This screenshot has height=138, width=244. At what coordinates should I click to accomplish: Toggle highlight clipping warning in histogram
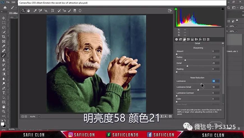coord(223,9)
